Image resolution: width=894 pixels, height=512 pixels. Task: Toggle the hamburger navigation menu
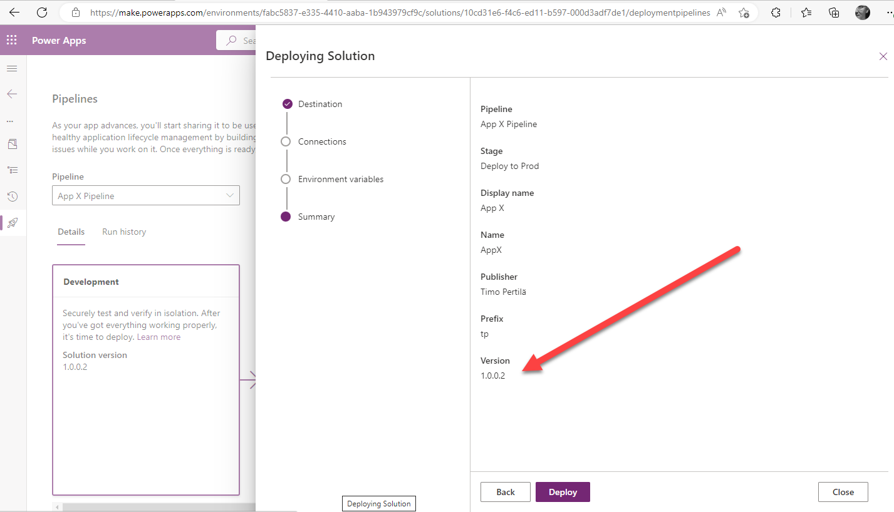click(x=12, y=68)
